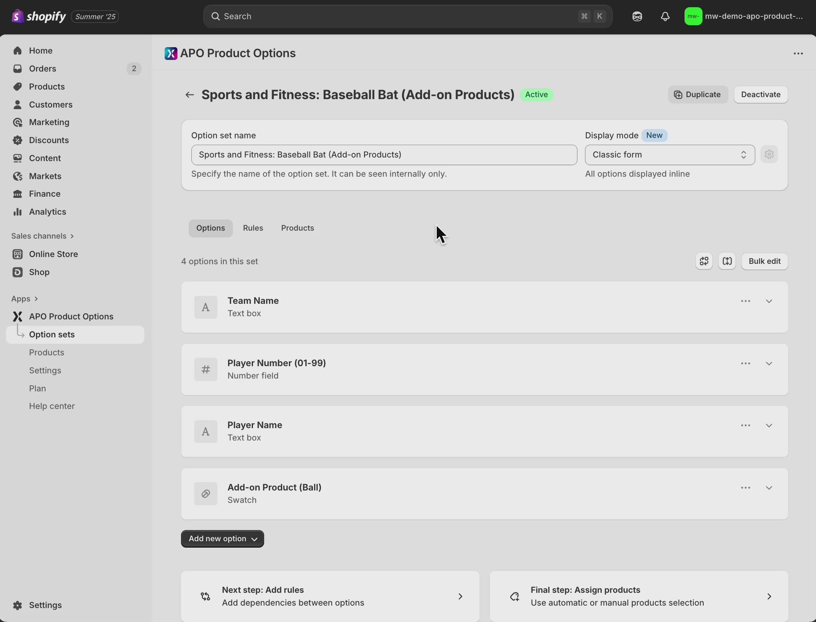
Task: Click the Player Name text box type icon
Action: coord(206,431)
